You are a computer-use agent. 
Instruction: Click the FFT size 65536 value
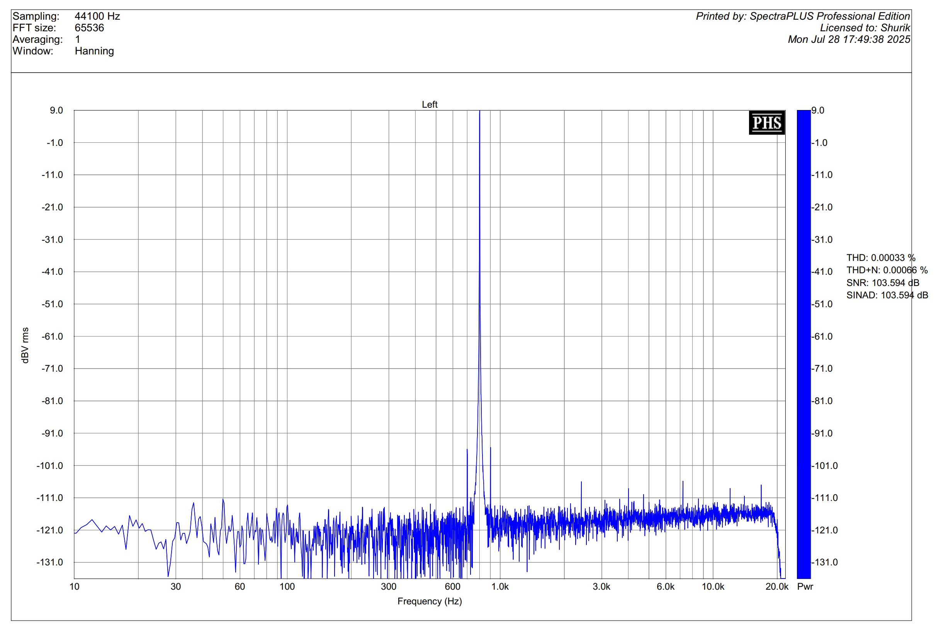coord(89,28)
